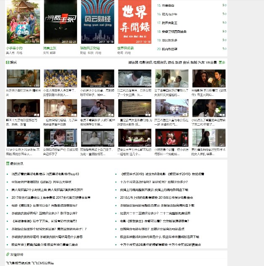Open 2017年金鸡奖 best actress news
264x266 pixels.
[51, 198]
